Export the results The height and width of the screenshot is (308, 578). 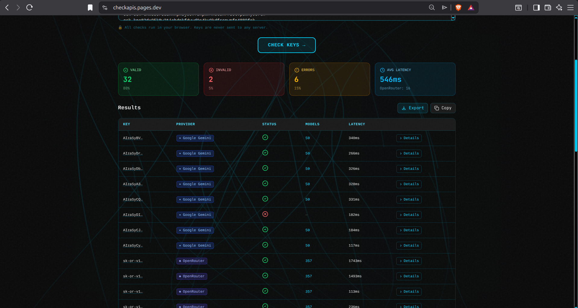point(413,108)
